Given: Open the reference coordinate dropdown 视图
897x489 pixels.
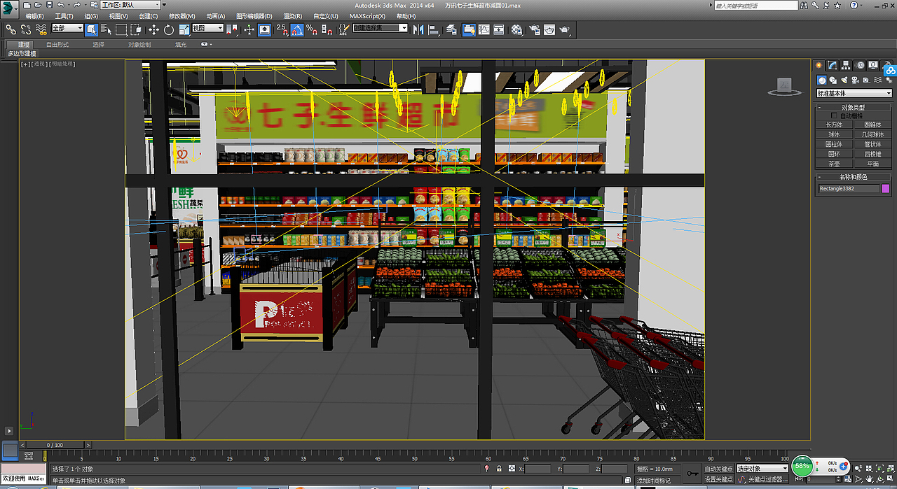Looking at the screenshot, I should pos(207,29).
